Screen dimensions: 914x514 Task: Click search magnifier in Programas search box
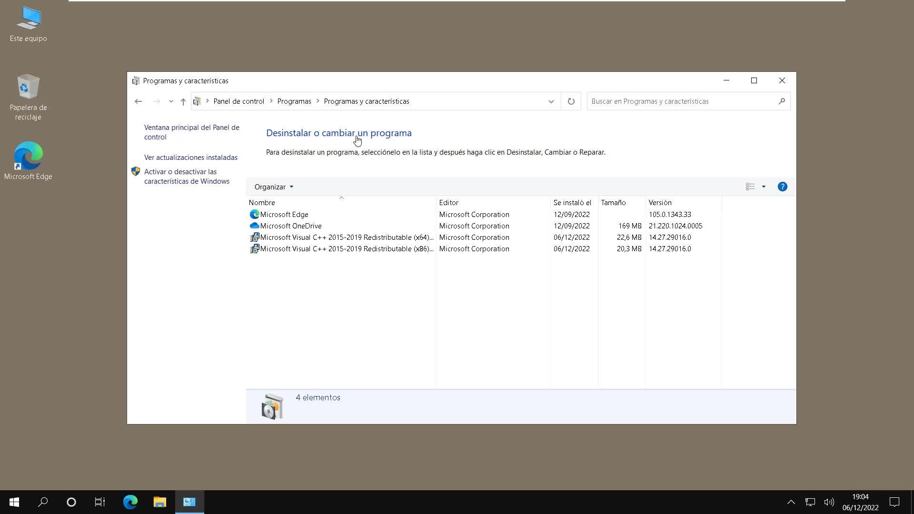click(x=781, y=101)
